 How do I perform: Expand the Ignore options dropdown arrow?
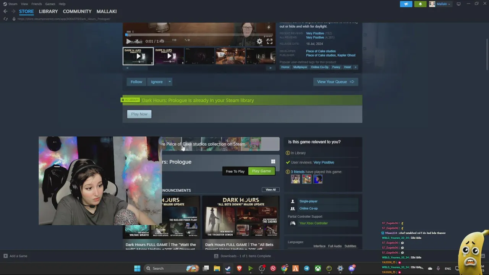(x=170, y=82)
